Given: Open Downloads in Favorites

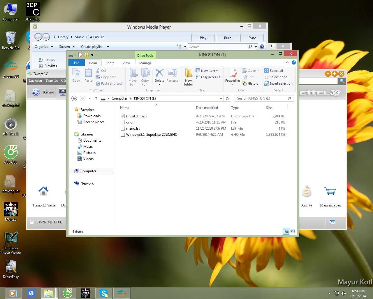Looking at the screenshot, I should tap(92, 116).
